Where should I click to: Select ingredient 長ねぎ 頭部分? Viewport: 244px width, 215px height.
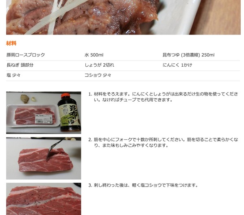20,65
